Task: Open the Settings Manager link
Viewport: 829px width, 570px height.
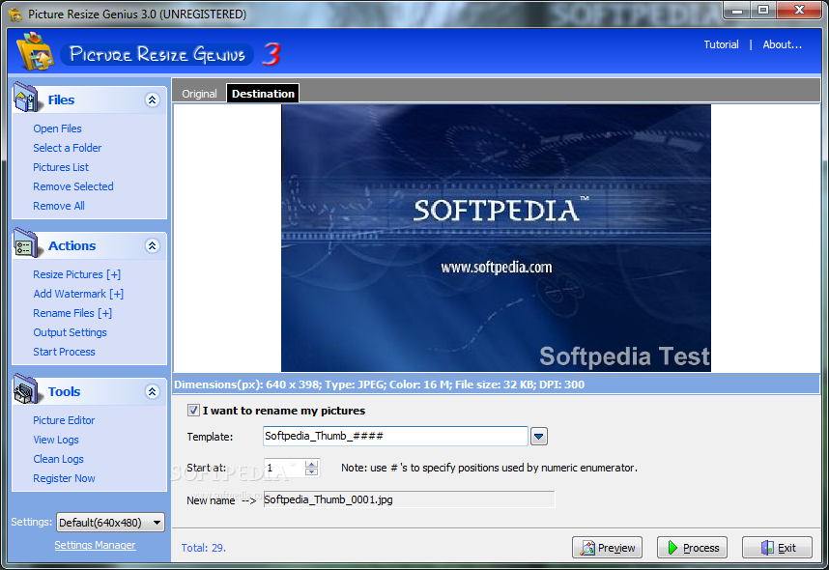Action: [x=95, y=545]
